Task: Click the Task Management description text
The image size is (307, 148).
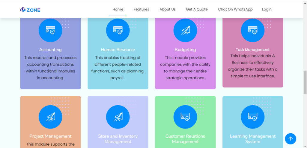Action: pos(252,66)
